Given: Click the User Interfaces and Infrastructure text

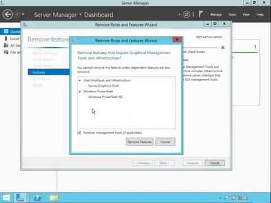Looking at the screenshot, I should pos(107,81).
